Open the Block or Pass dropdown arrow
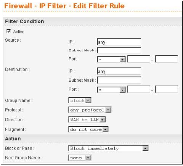The height and width of the screenshot is (166, 183). click(145, 148)
